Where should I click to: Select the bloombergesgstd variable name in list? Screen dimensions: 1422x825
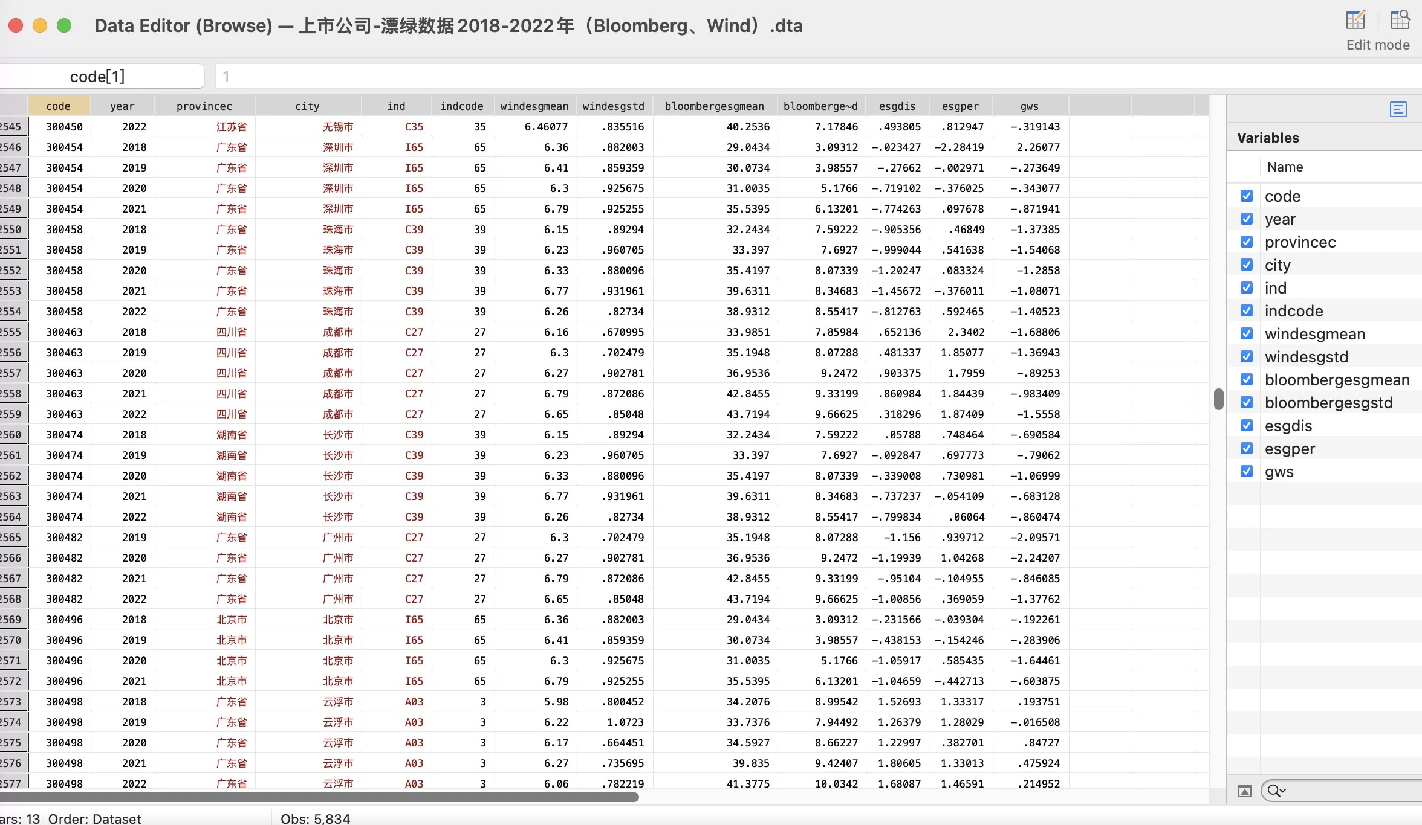click(1328, 403)
